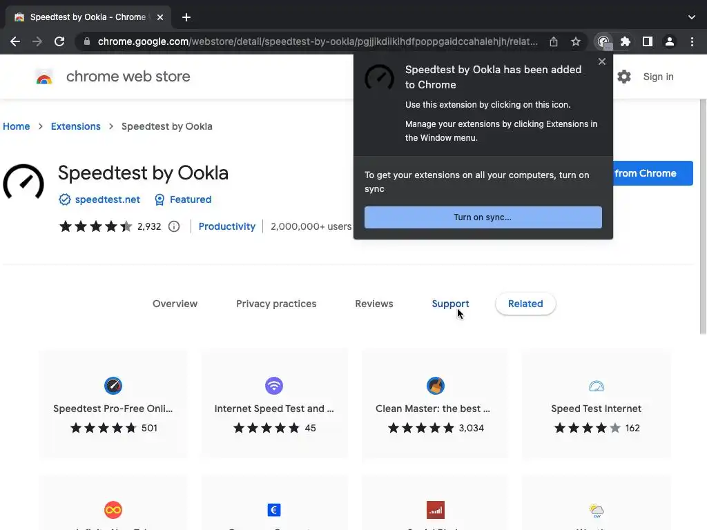Reload the current page

pyautogui.click(x=59, y=41)
